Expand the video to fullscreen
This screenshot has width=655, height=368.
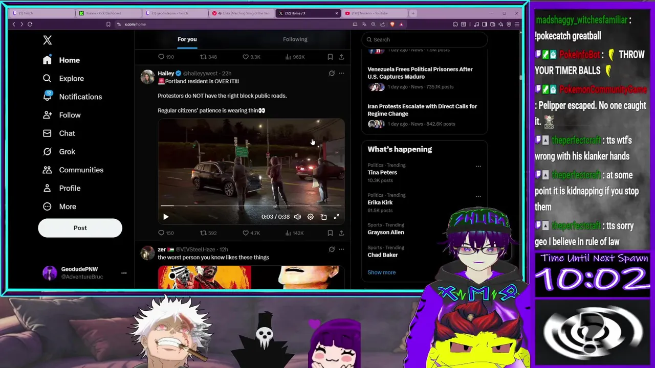[336, 217]
